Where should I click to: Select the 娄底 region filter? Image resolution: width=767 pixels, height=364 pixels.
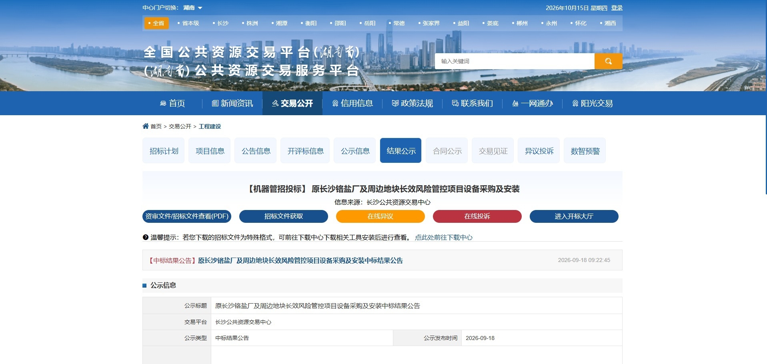pyautogui.click(x=491, y=23)
